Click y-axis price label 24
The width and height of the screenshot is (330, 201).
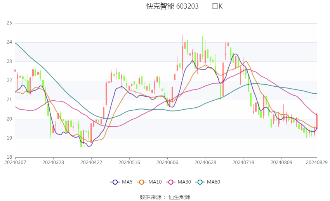(9, 42)
